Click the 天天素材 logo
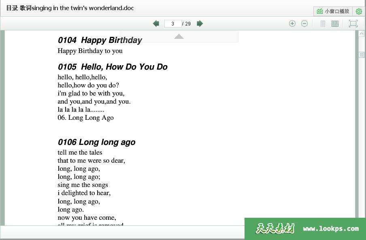 275,229
